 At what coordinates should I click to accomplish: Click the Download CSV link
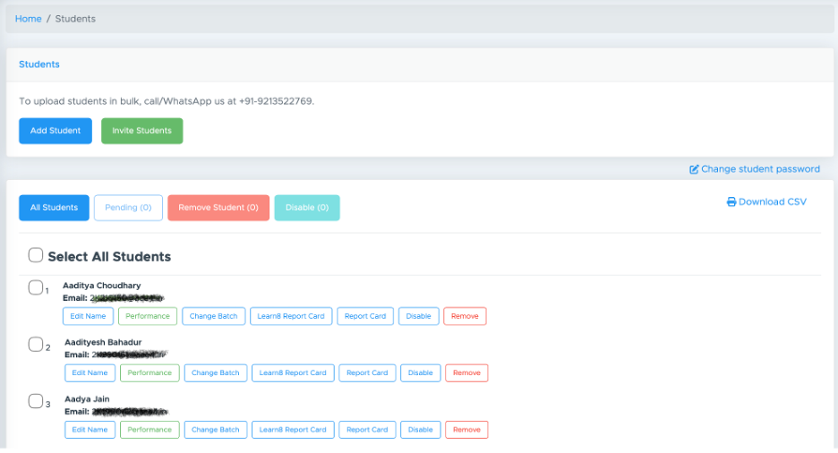767,202
